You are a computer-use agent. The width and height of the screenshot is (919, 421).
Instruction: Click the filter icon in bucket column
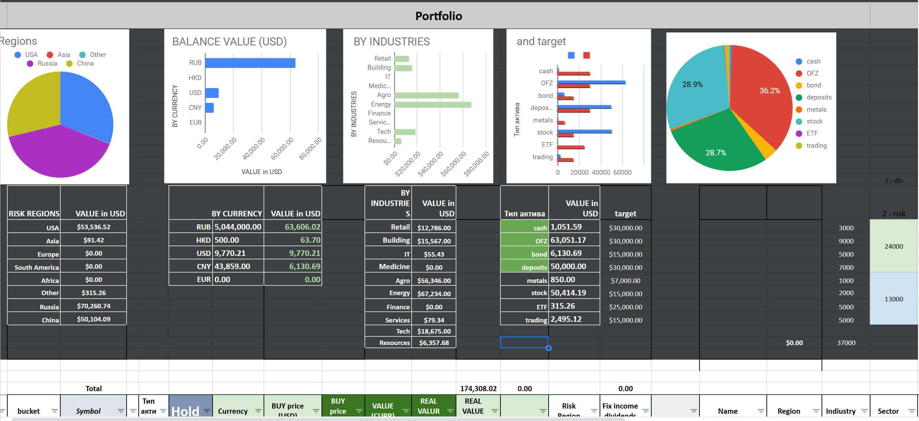54,411
